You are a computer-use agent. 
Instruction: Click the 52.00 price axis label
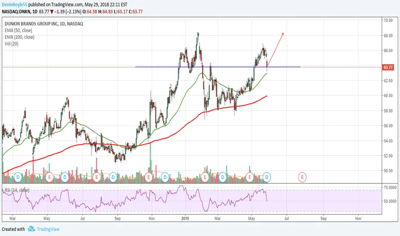coord(388,156)
